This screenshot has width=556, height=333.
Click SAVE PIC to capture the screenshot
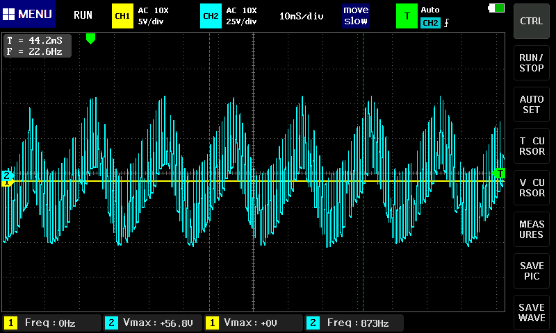coord(532,271)
